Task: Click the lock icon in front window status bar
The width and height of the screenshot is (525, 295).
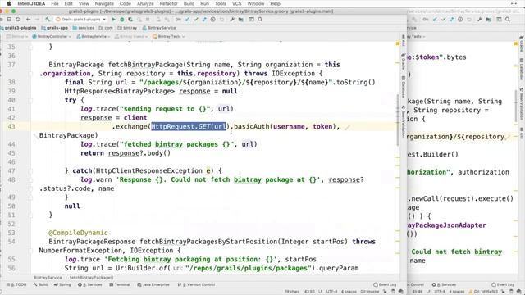Action: [x=385, y=292]
